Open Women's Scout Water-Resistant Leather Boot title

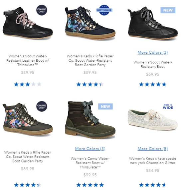tap(28, 60)
